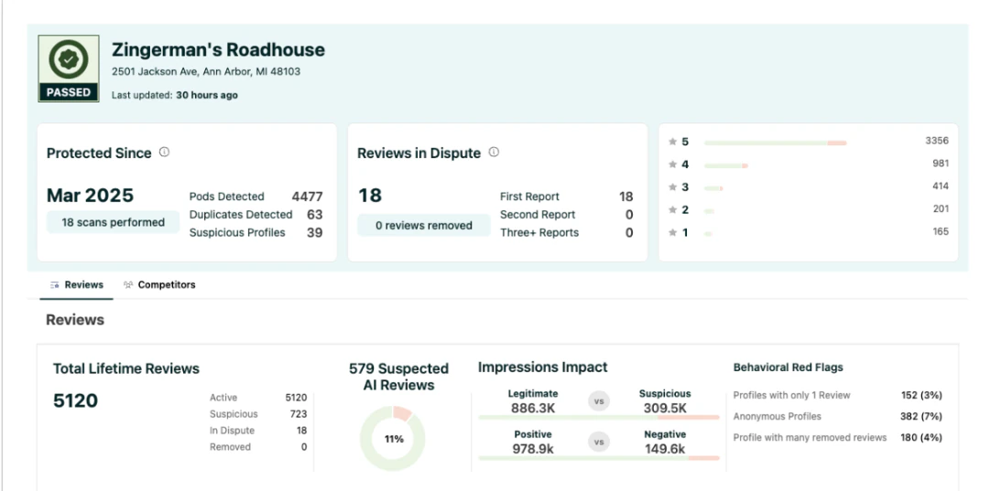This screenshot has height=491, width=991.
Task: Click the 18 scans performed pill
Action: coord(114,223)
